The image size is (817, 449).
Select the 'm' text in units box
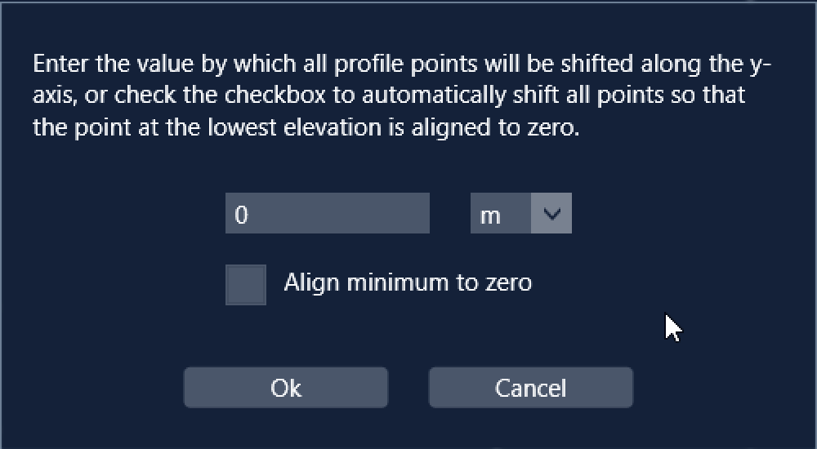pos(489,216)
